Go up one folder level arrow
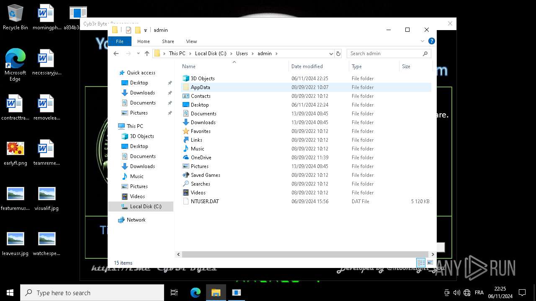536x301 pixels. pyautogui.click(x=147, y=54)
